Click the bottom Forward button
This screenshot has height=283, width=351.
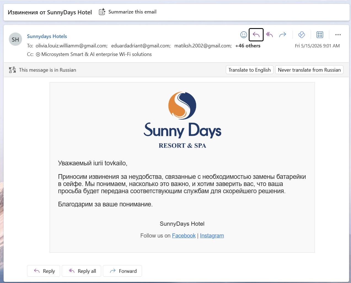click(x=122, y=271)
